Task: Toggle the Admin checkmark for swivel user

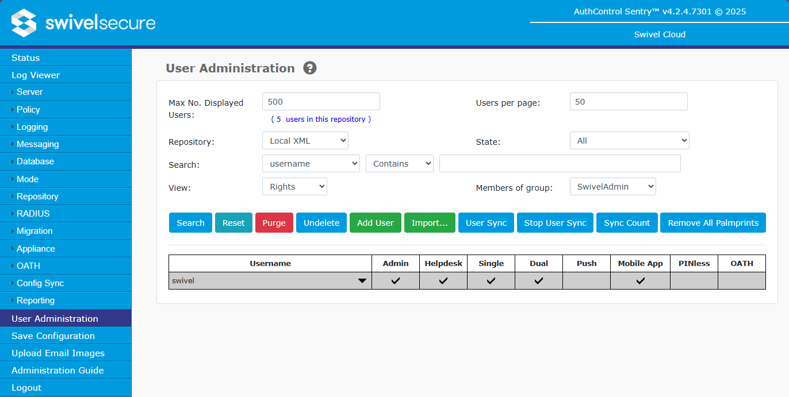Action: (x=395, y=281)
